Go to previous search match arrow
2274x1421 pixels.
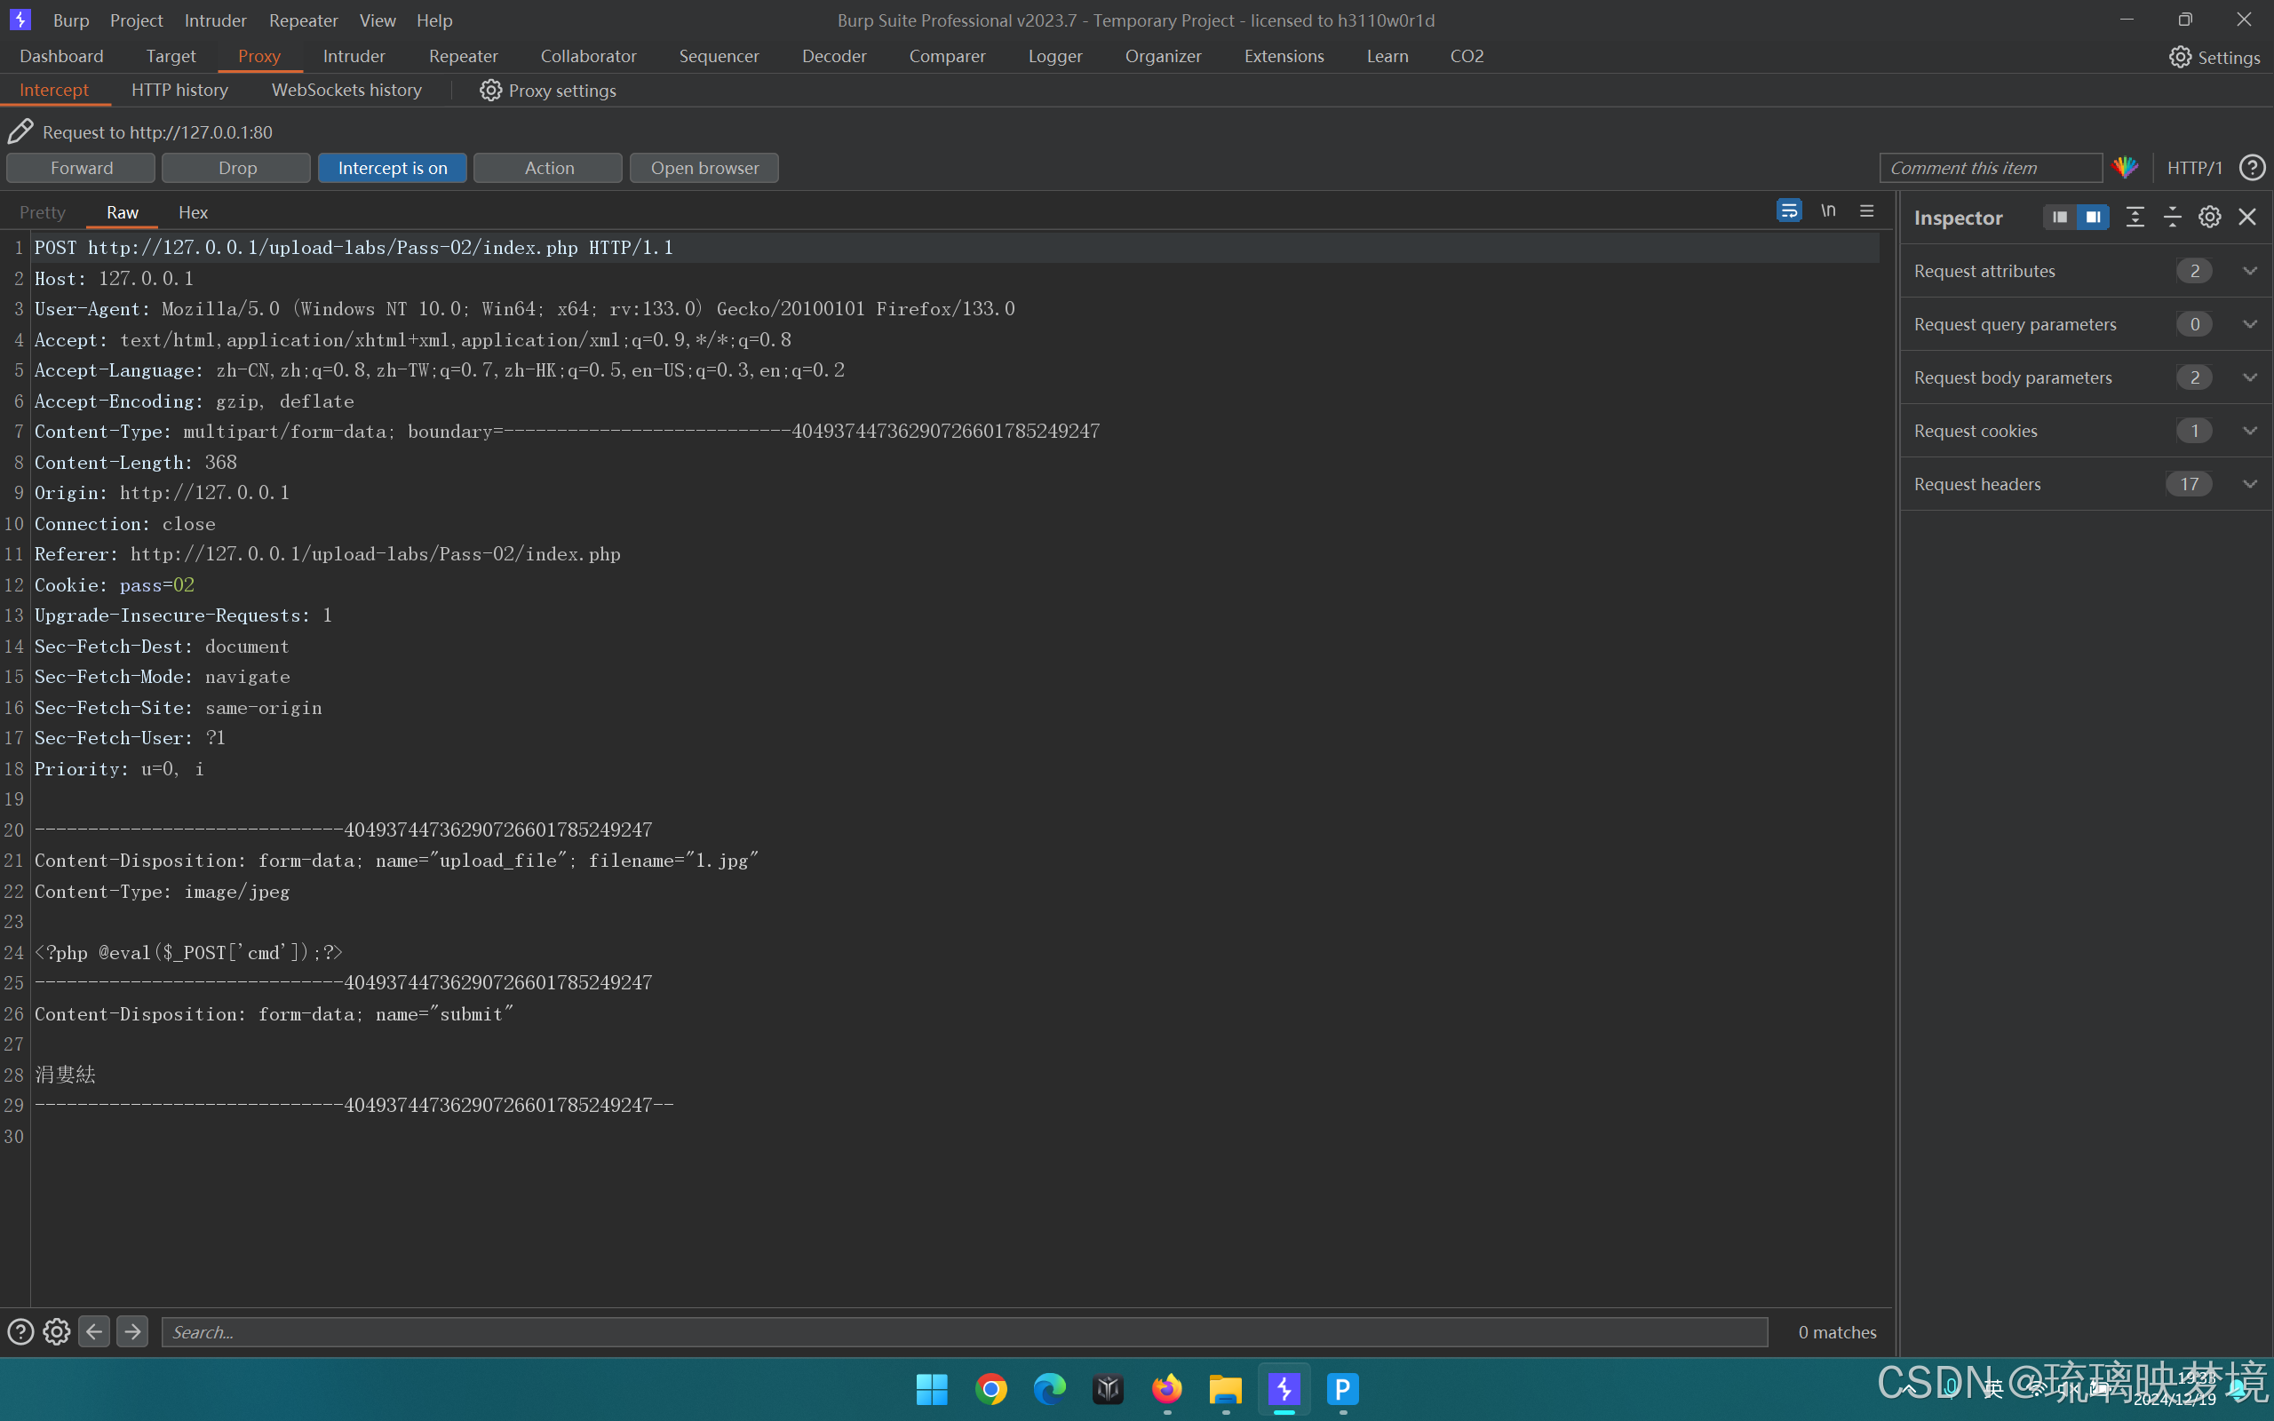pyautogui.click(x=94, y=1331)
